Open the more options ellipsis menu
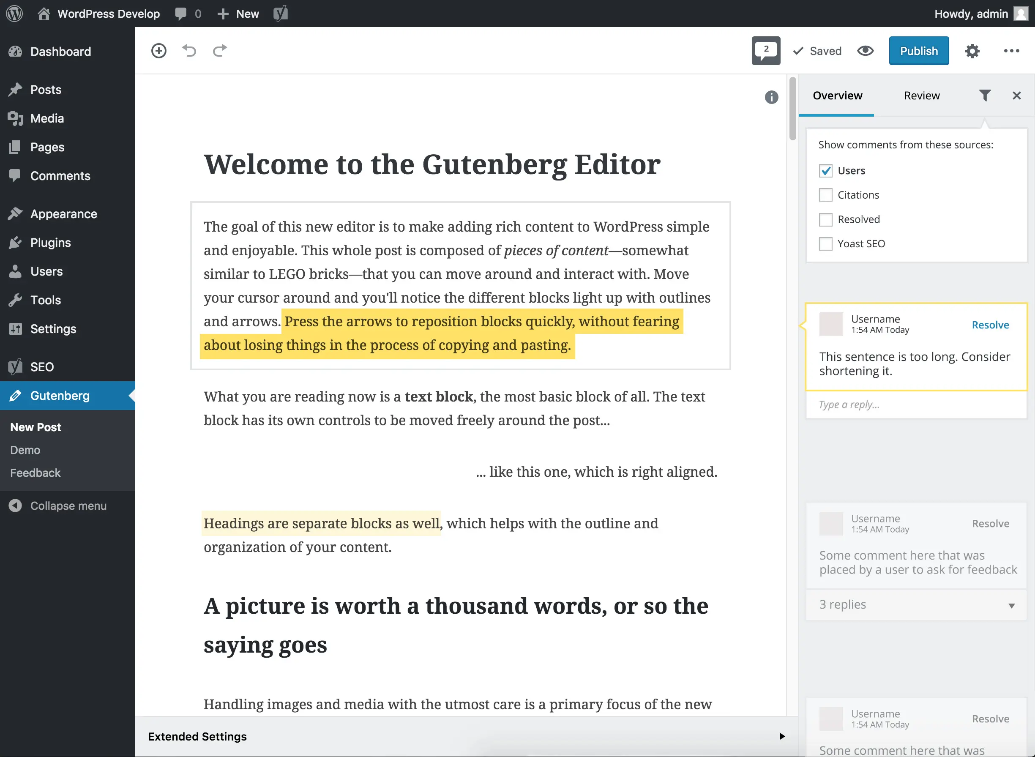This screenshot has height=757, width=1035. 1011,50
